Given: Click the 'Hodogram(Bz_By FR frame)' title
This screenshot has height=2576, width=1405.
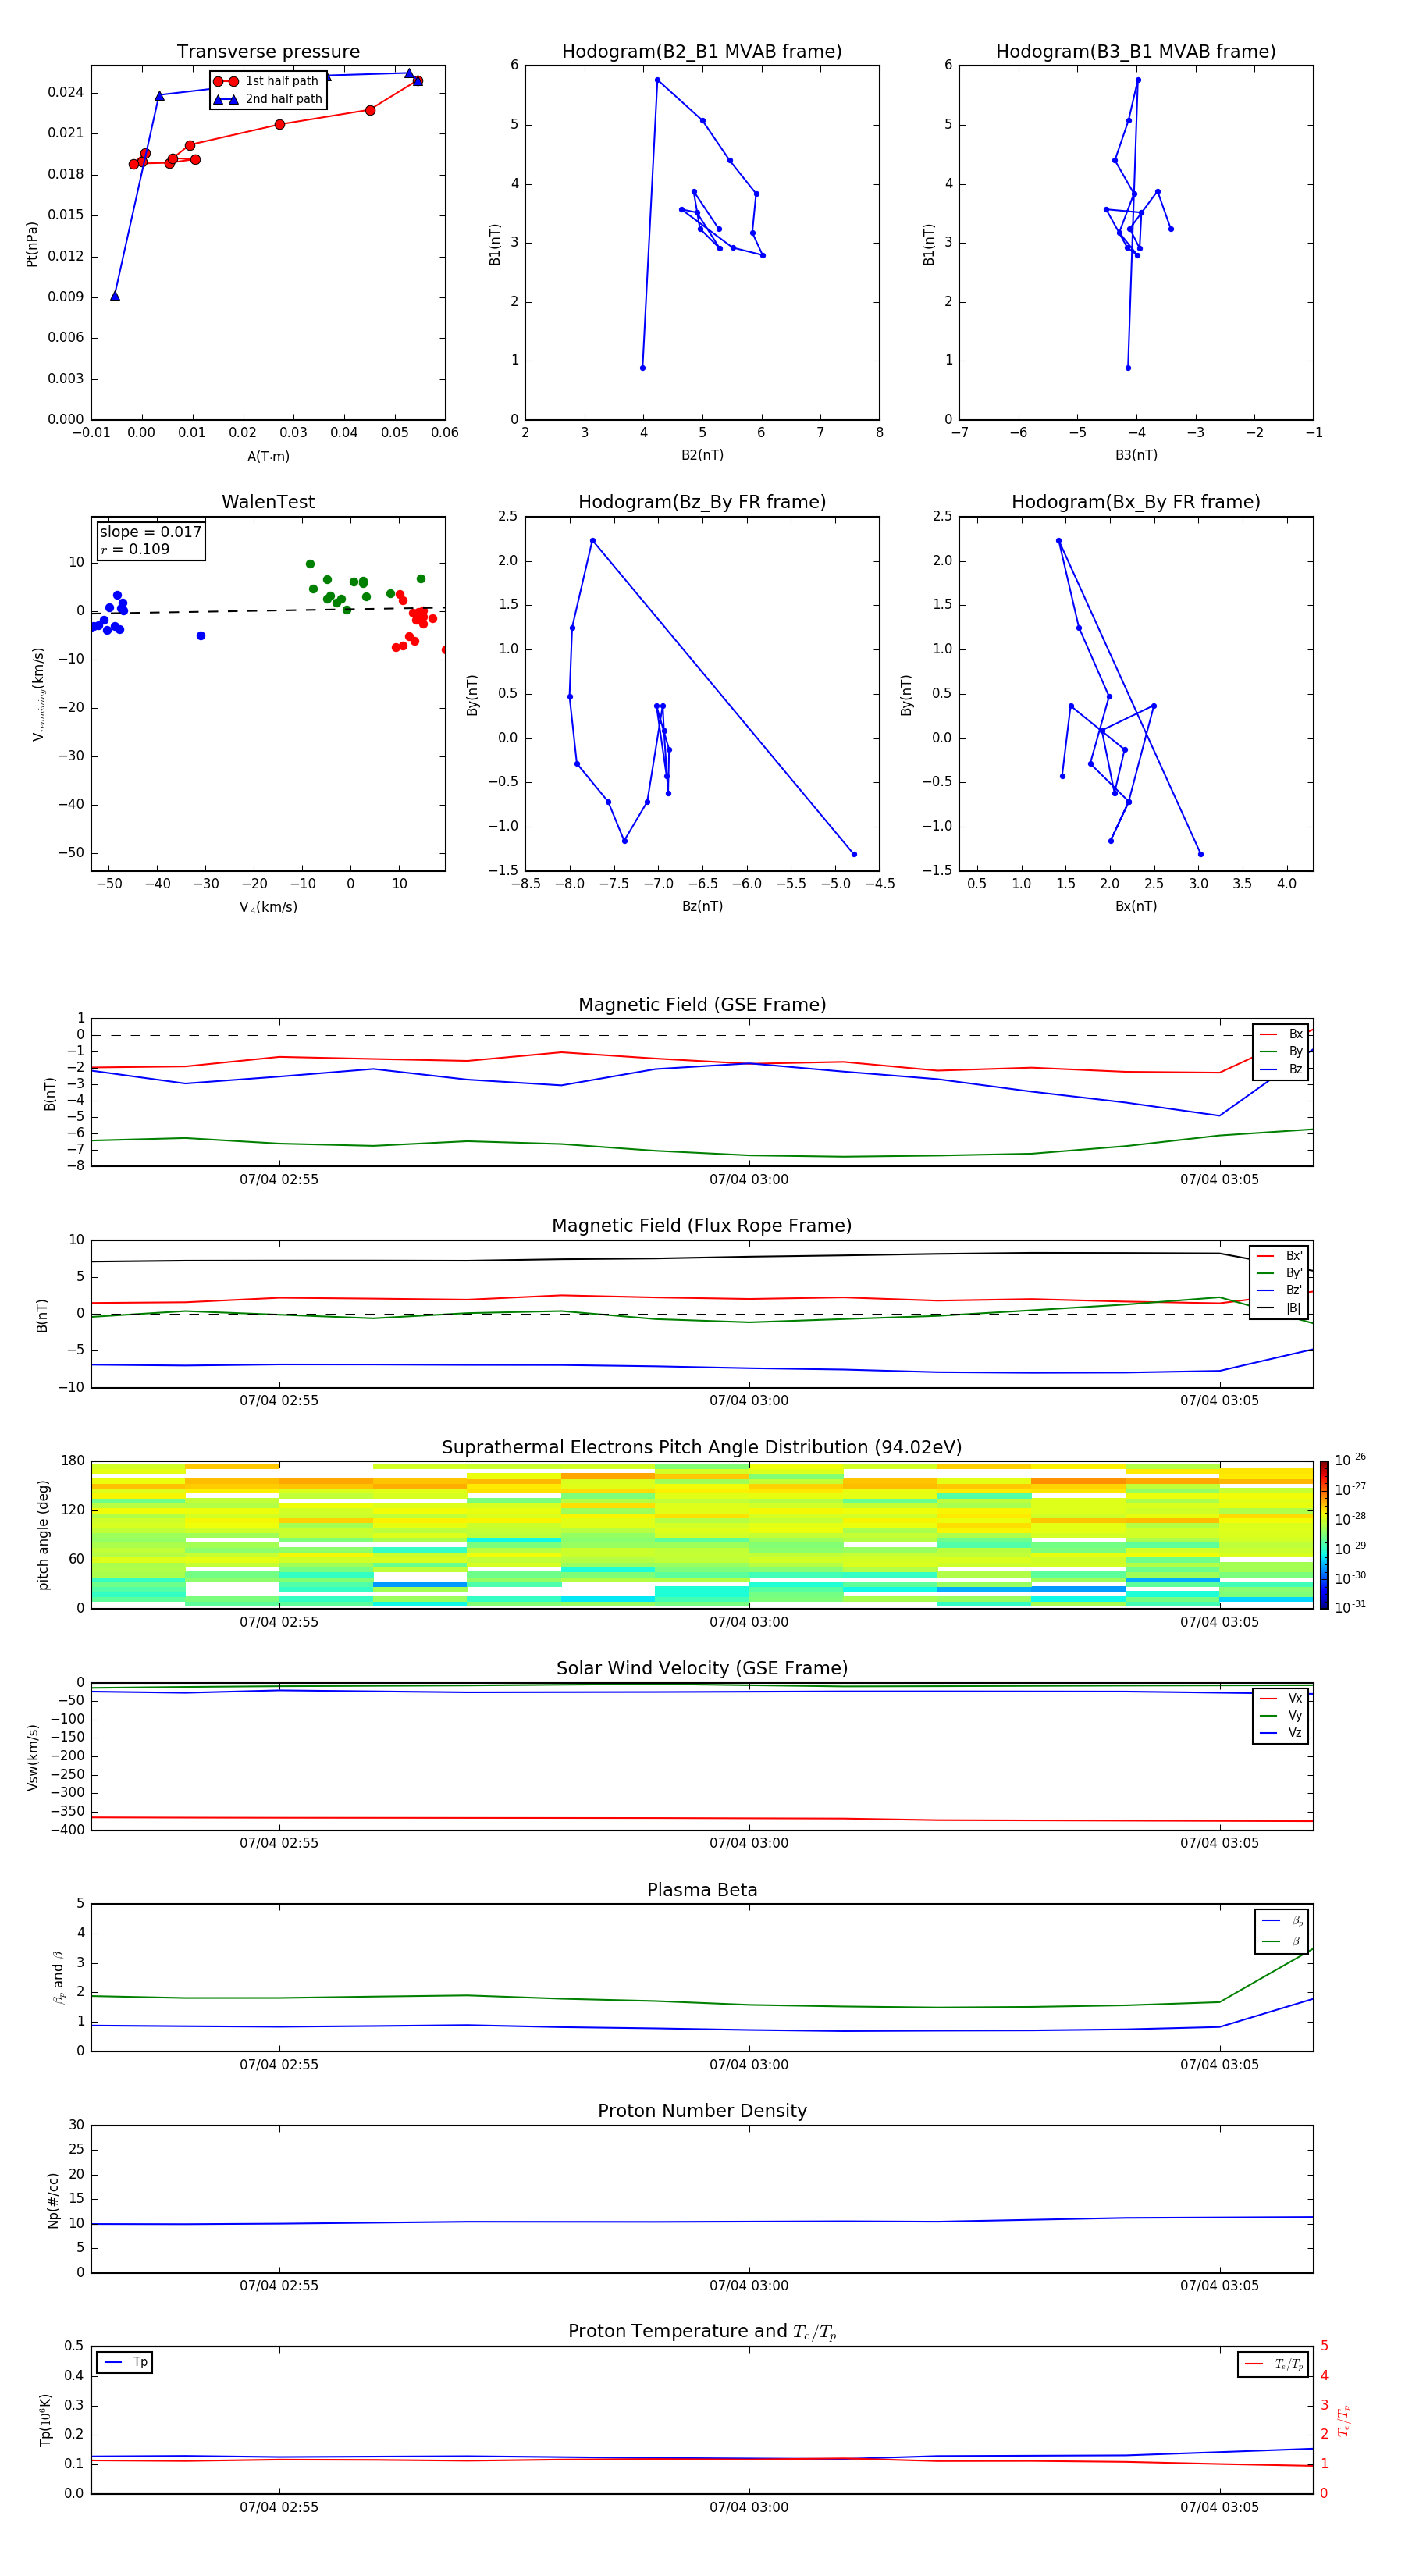Looking at the screenshot, I should [x=702, y=502].
